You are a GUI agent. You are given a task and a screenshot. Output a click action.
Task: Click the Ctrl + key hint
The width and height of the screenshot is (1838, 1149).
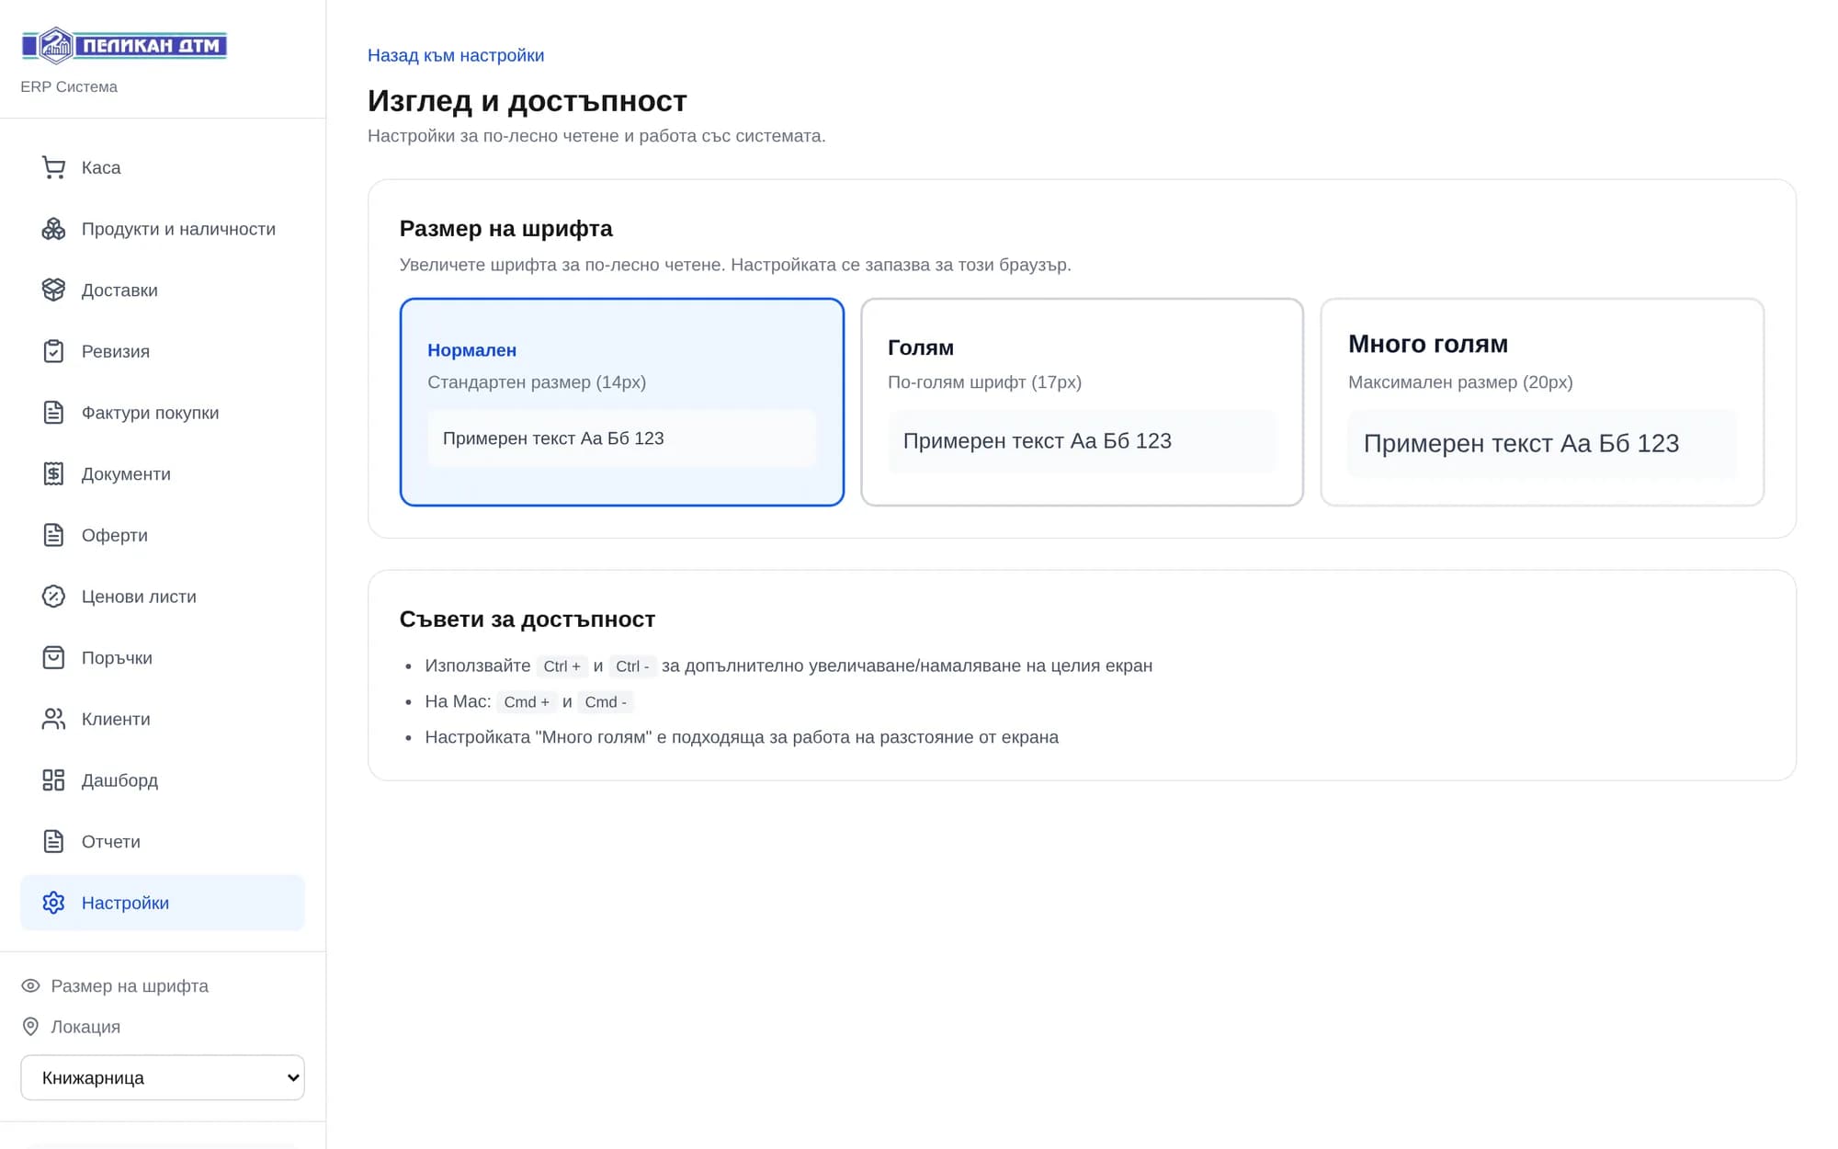click(562, 666)
